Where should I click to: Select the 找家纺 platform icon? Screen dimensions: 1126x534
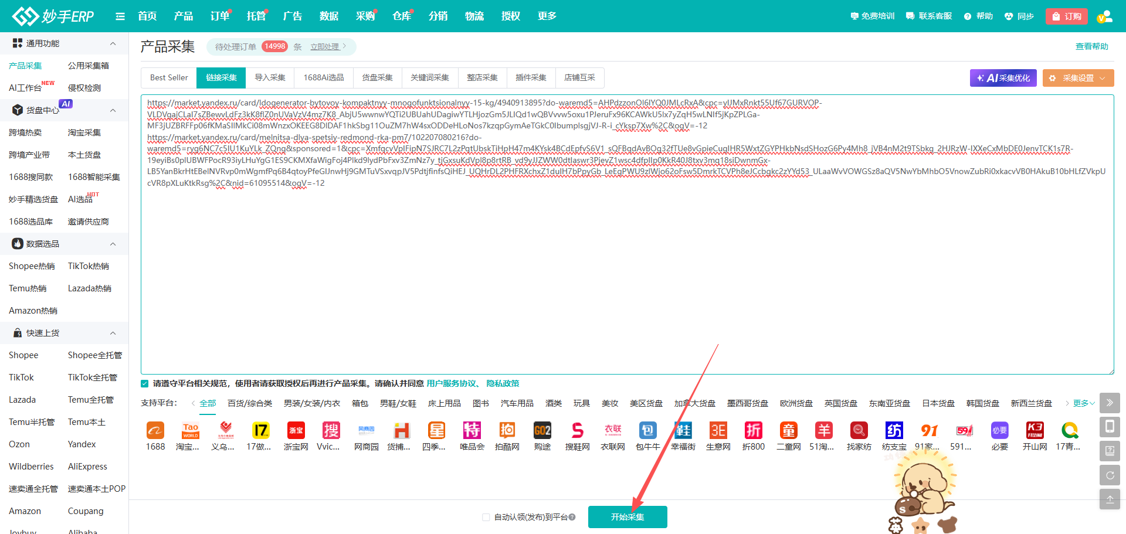tap(859, 431)
